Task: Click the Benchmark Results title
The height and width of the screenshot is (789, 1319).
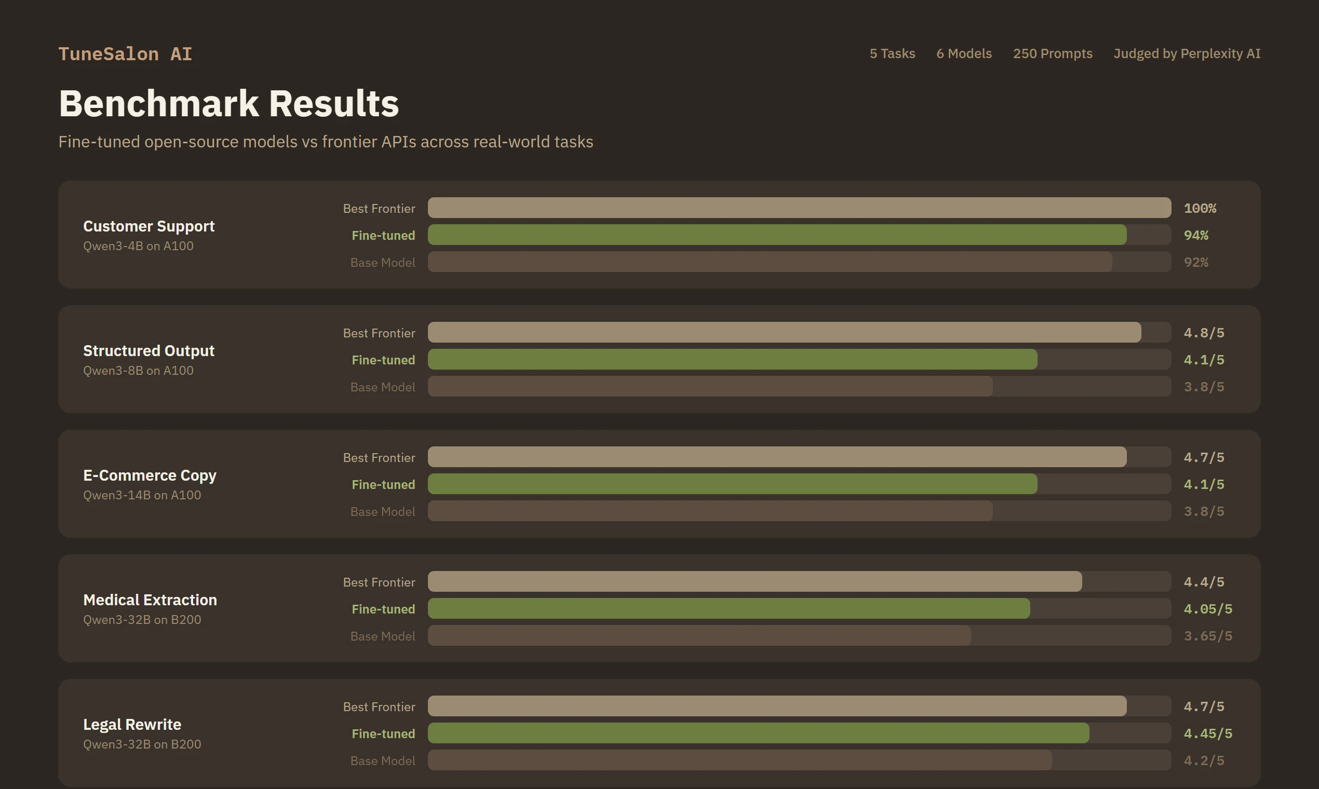Action: coord(228,103)
